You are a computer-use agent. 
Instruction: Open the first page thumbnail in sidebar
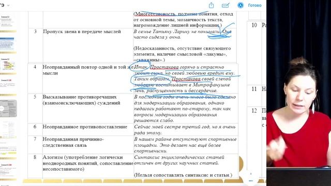pos(8,22)
